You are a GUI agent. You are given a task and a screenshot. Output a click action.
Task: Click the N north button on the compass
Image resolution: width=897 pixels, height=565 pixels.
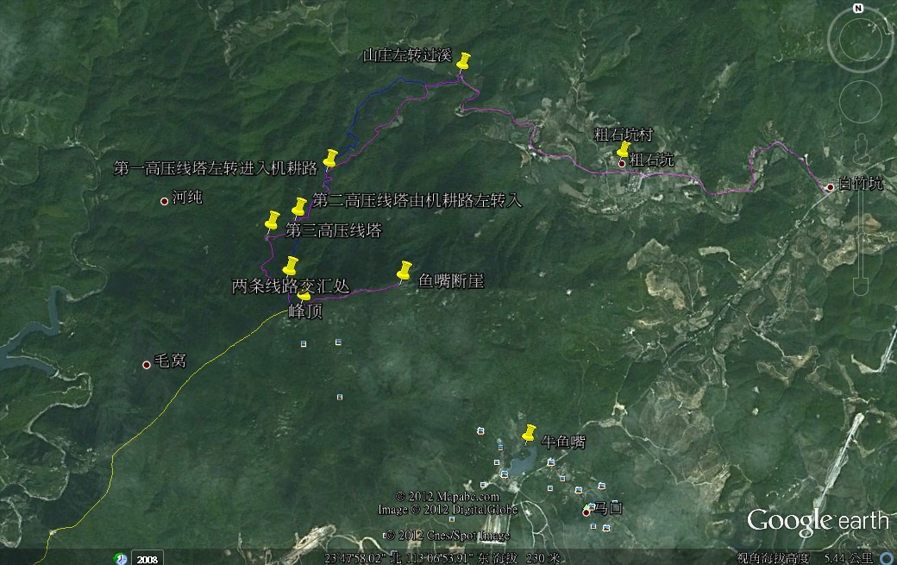[858, 9]
